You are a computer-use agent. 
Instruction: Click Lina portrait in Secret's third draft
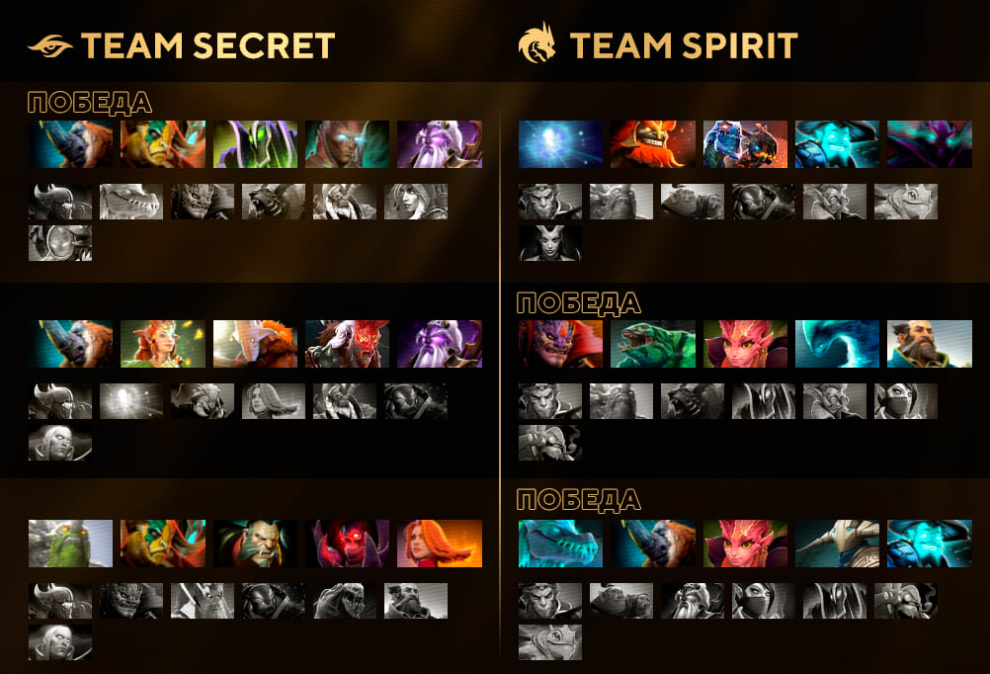[x=440, y=544]
